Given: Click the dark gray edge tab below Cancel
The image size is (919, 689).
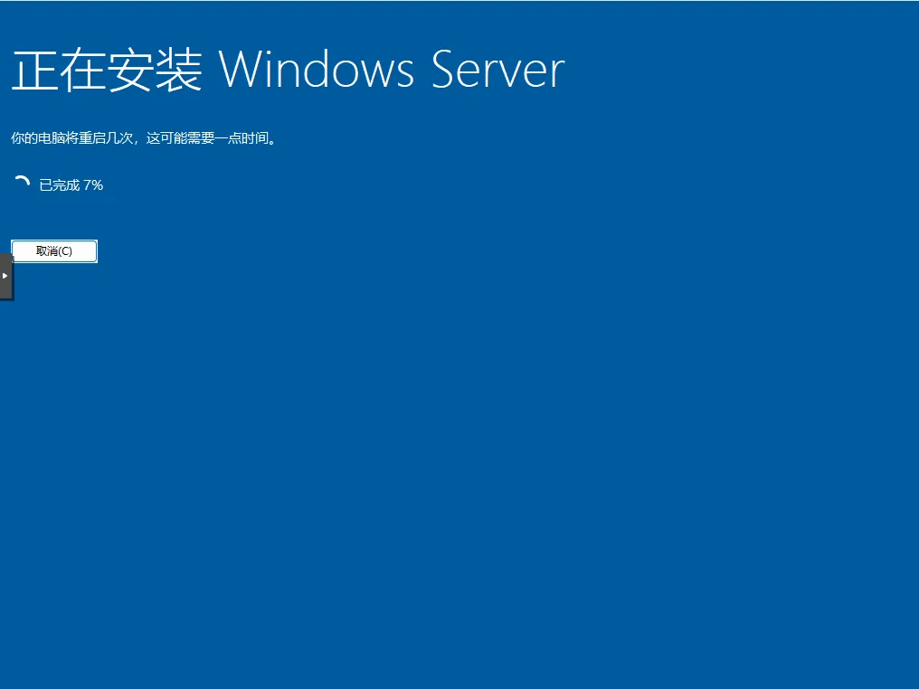Looking at the screenshot, I should tap(5, 276).
